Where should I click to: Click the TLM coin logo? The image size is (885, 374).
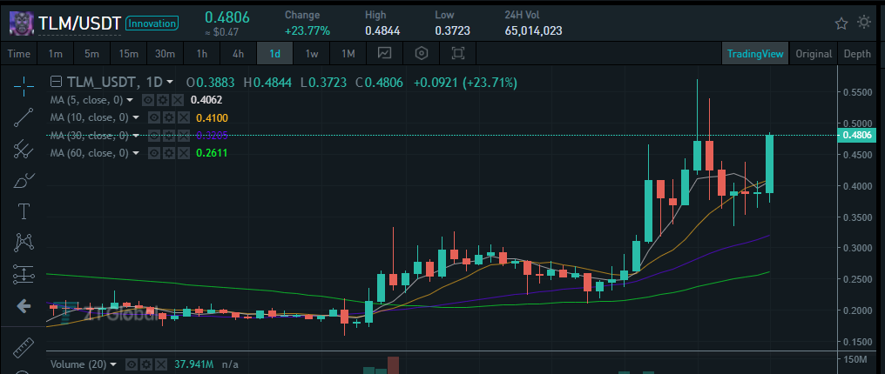click(x=22, y=23)
